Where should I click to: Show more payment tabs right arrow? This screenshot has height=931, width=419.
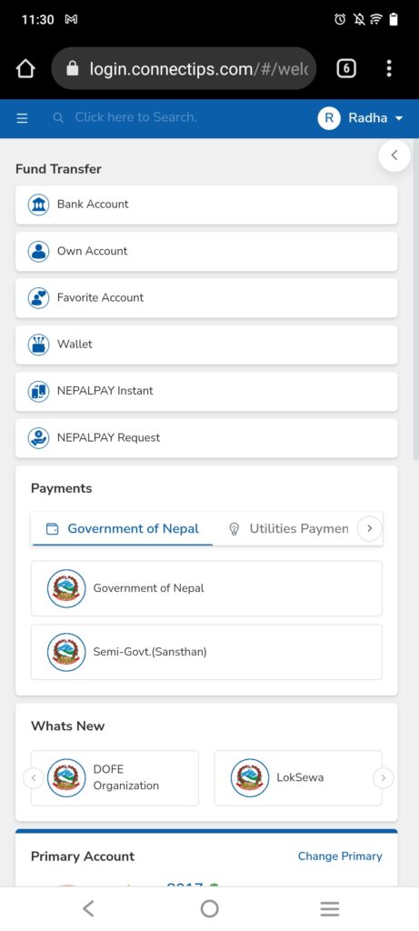[x=370, y=528]
